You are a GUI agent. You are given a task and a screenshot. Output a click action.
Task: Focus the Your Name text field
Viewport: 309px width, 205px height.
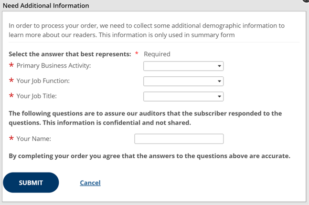point(179,139)
